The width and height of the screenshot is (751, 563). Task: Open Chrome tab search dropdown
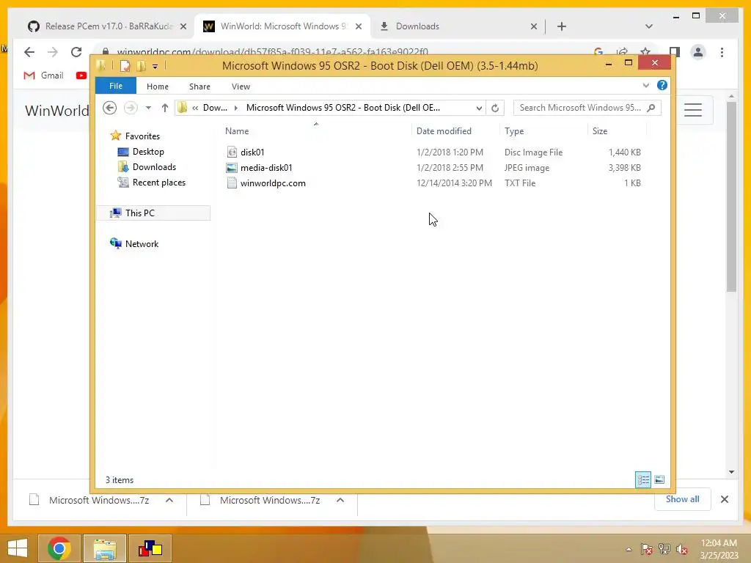coord(648,26)
